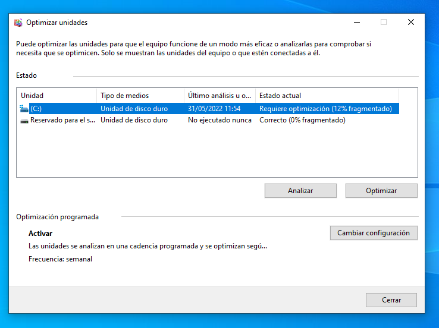The image size is (439, 328).
Task: Sort by the Unidad column header
Action: (x=57, y=96)
